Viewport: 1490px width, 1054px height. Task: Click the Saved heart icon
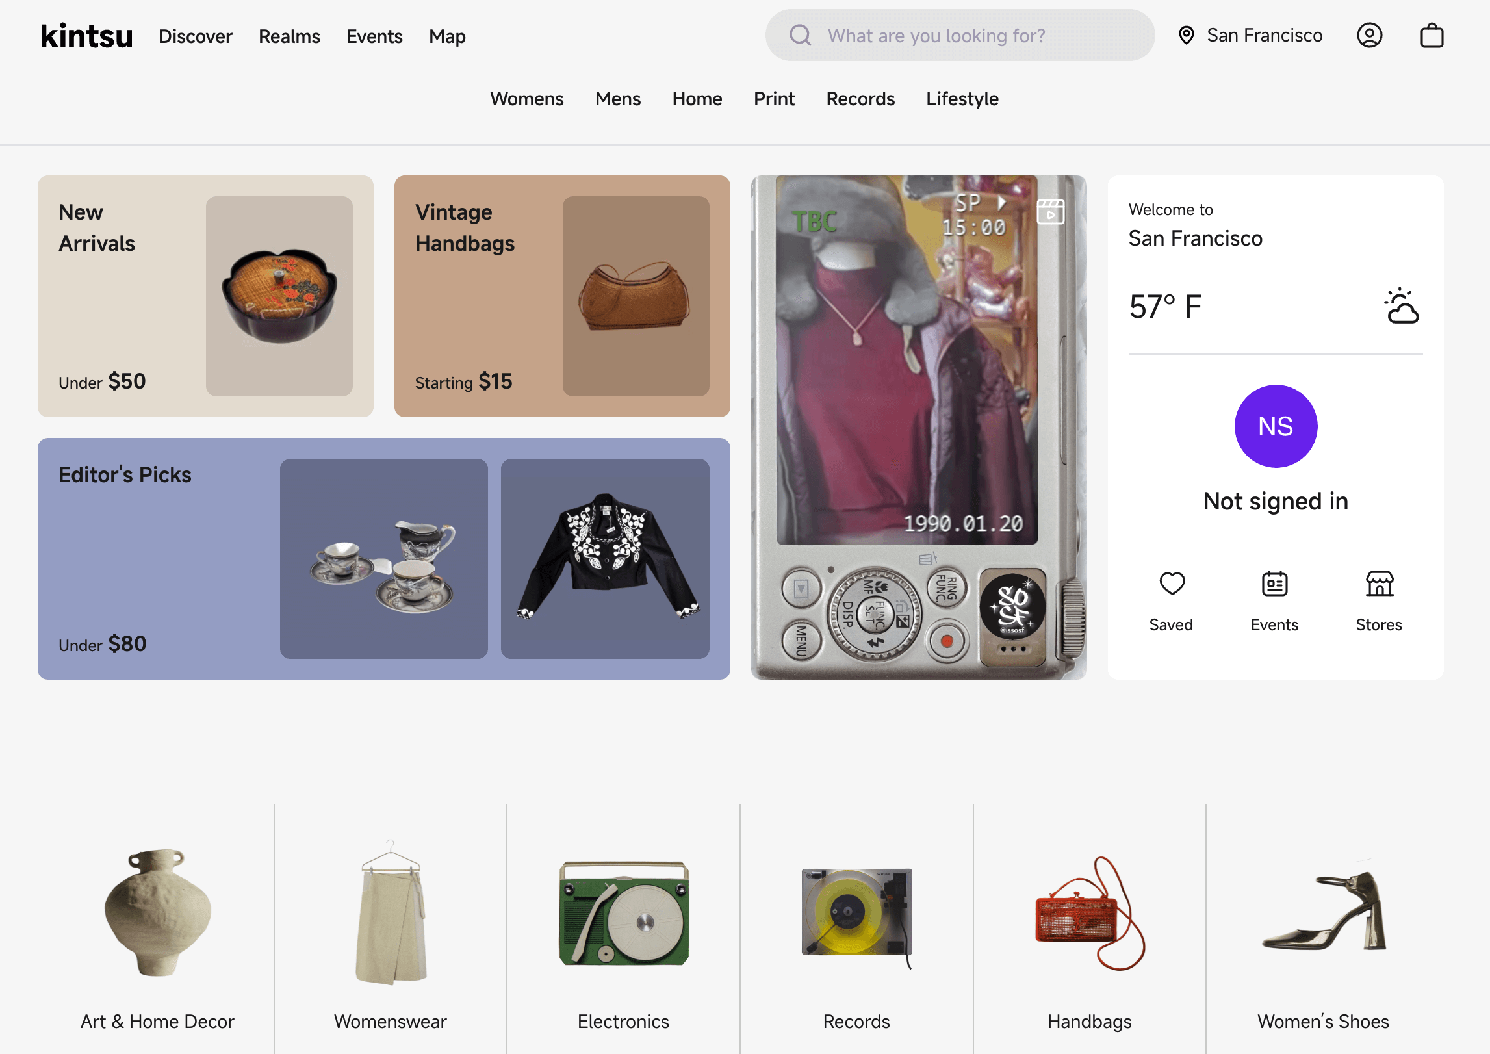pyautogui.click(x=1172, y=584)
